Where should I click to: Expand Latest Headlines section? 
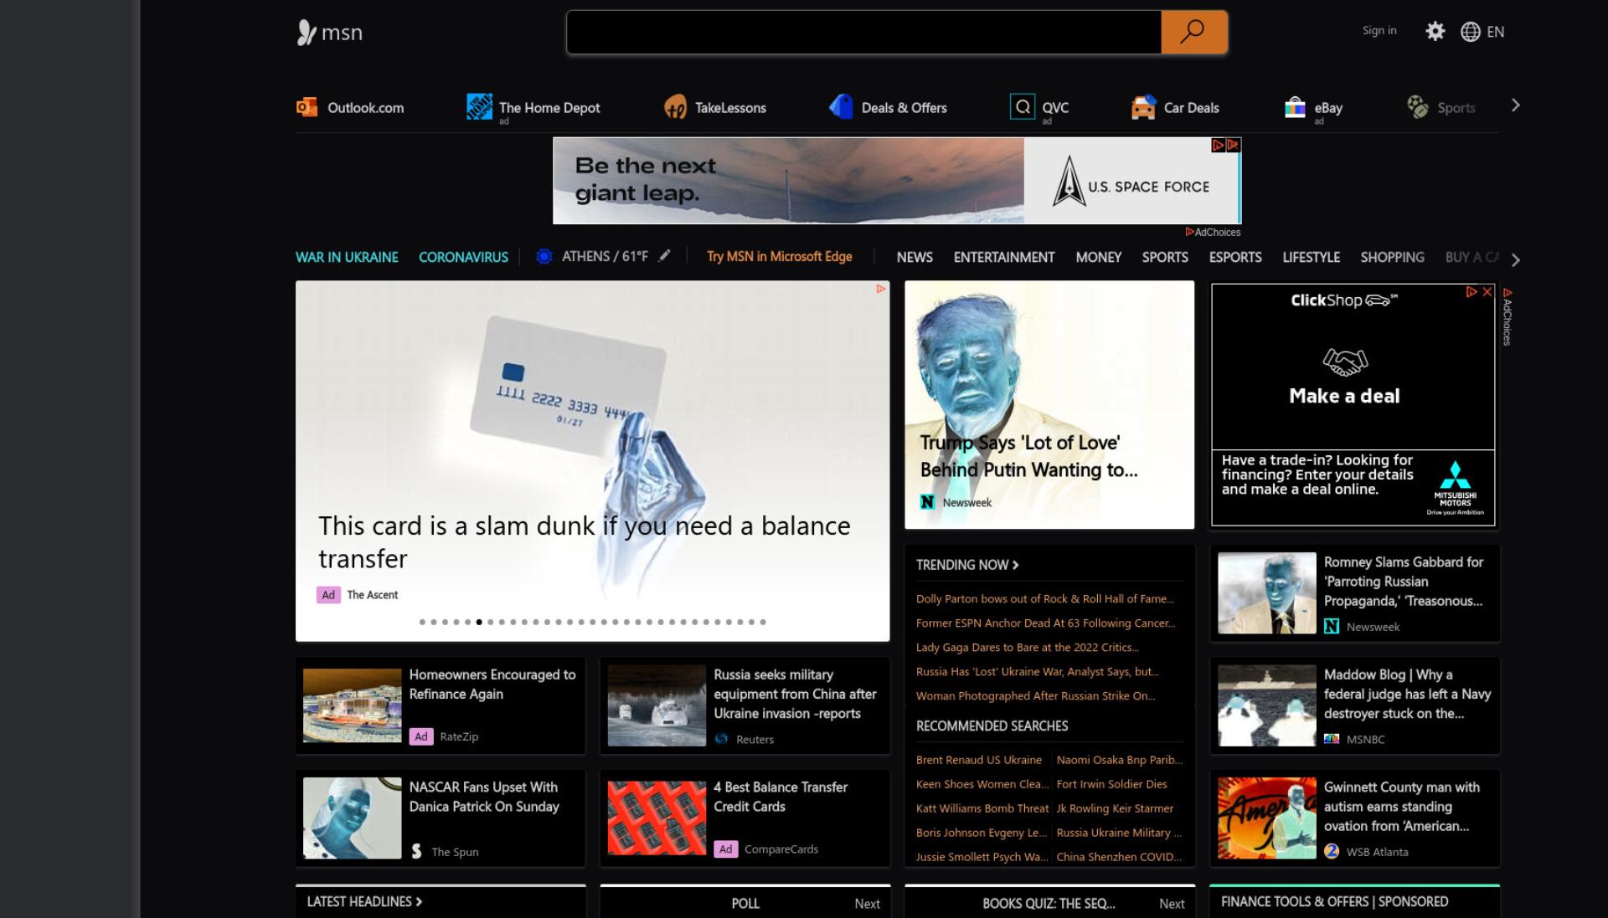(364, 901)
